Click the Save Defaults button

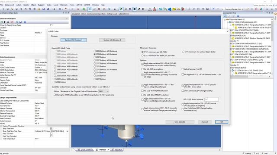(x=180, y=122)
